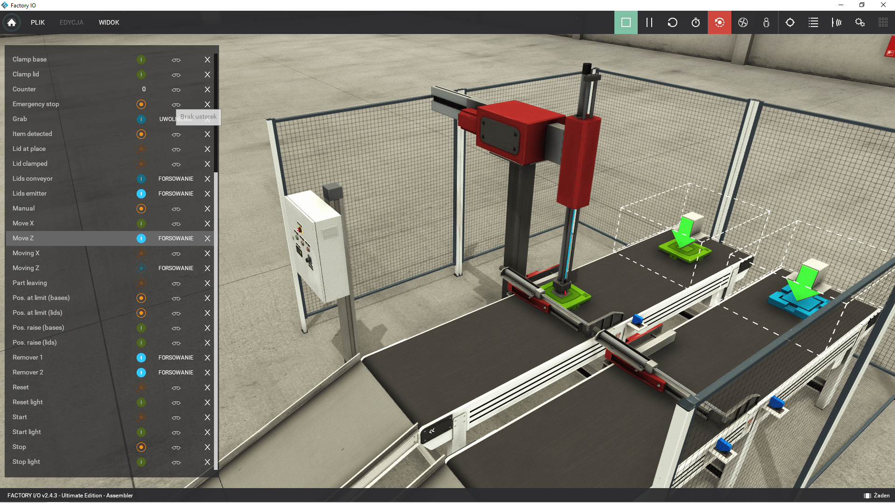Toggle the Move Z forced value indicator
Screen dimensions: 895x503
141,238
